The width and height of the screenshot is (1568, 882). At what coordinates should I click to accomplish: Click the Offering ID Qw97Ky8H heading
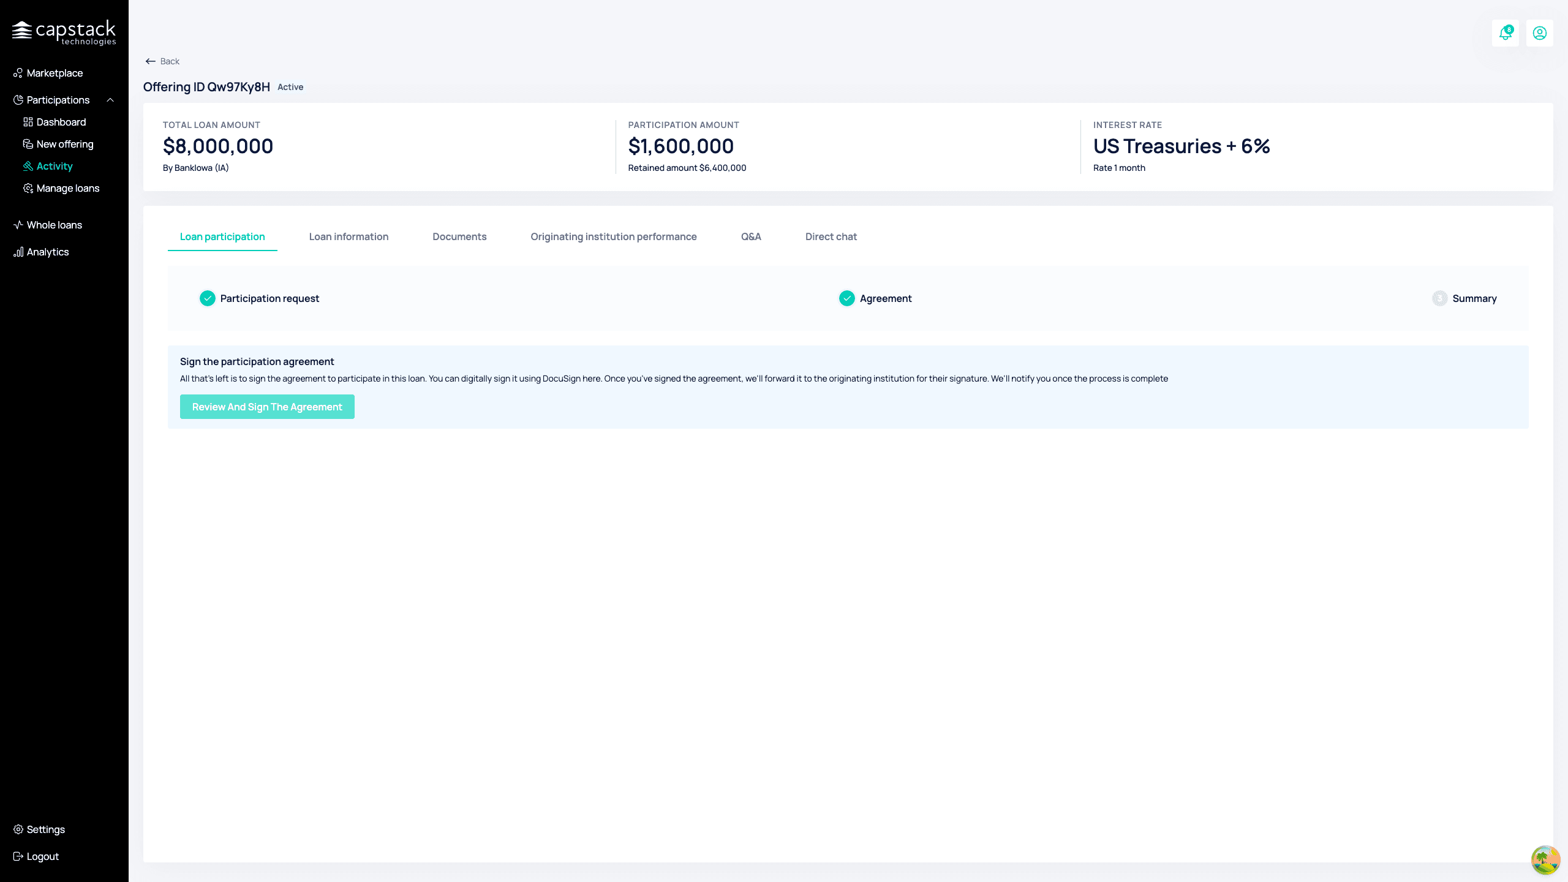[206, 87]
